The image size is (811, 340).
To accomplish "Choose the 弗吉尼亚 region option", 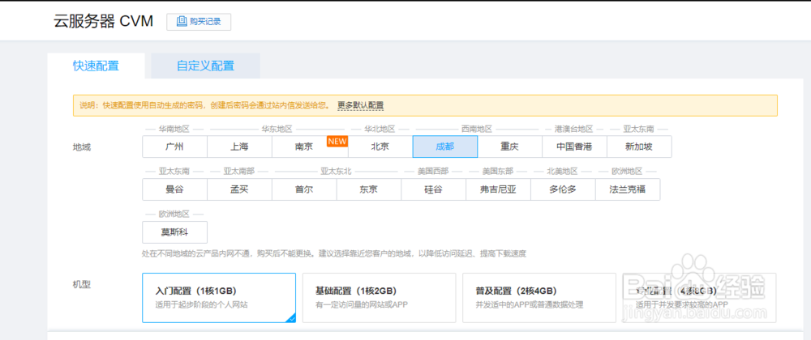I will (x=498, y=189).
